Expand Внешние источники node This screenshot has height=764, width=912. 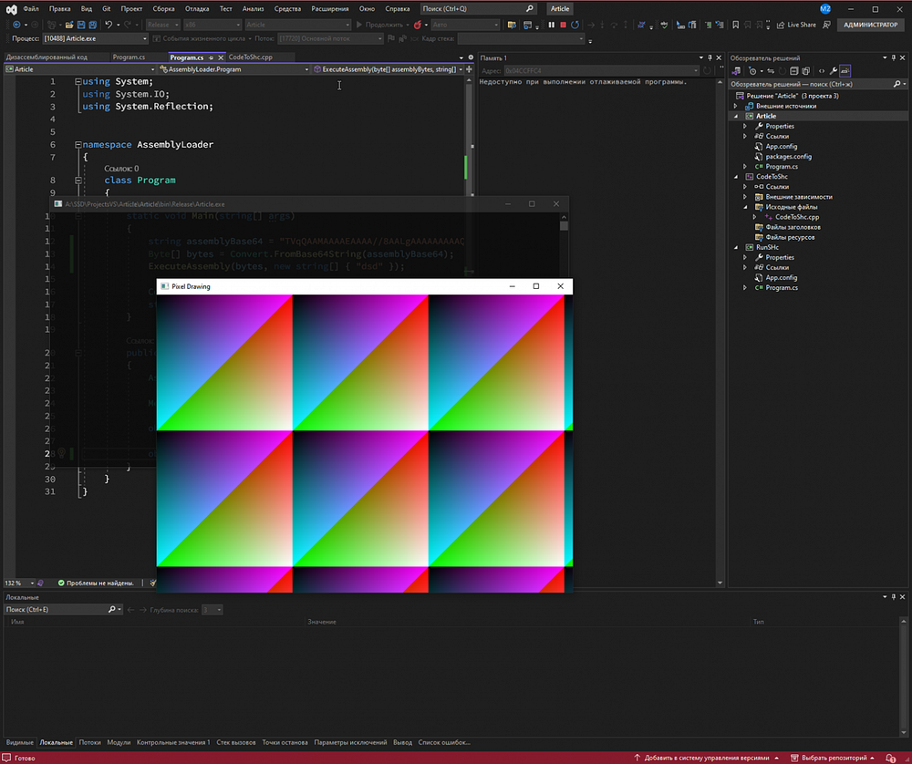(736, 107)
